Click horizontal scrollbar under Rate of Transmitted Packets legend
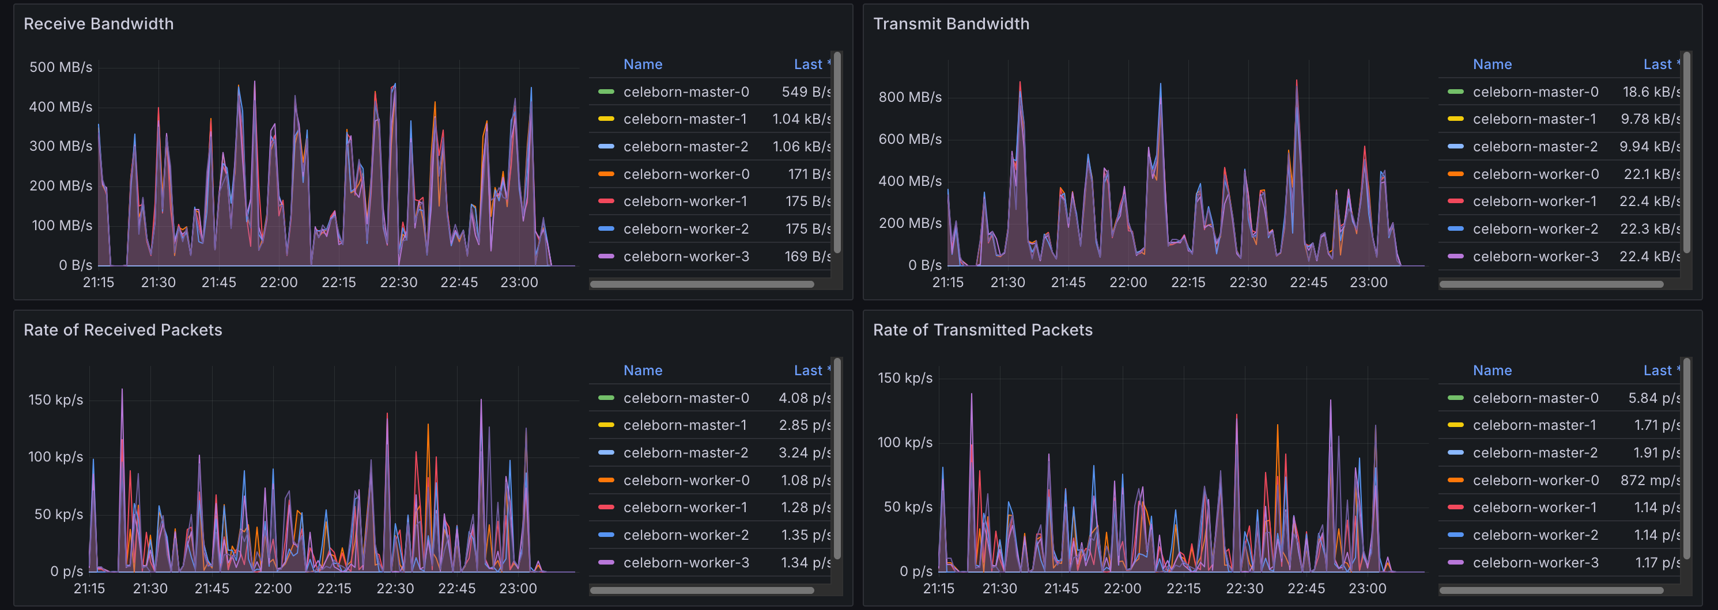 [1551, 590]
